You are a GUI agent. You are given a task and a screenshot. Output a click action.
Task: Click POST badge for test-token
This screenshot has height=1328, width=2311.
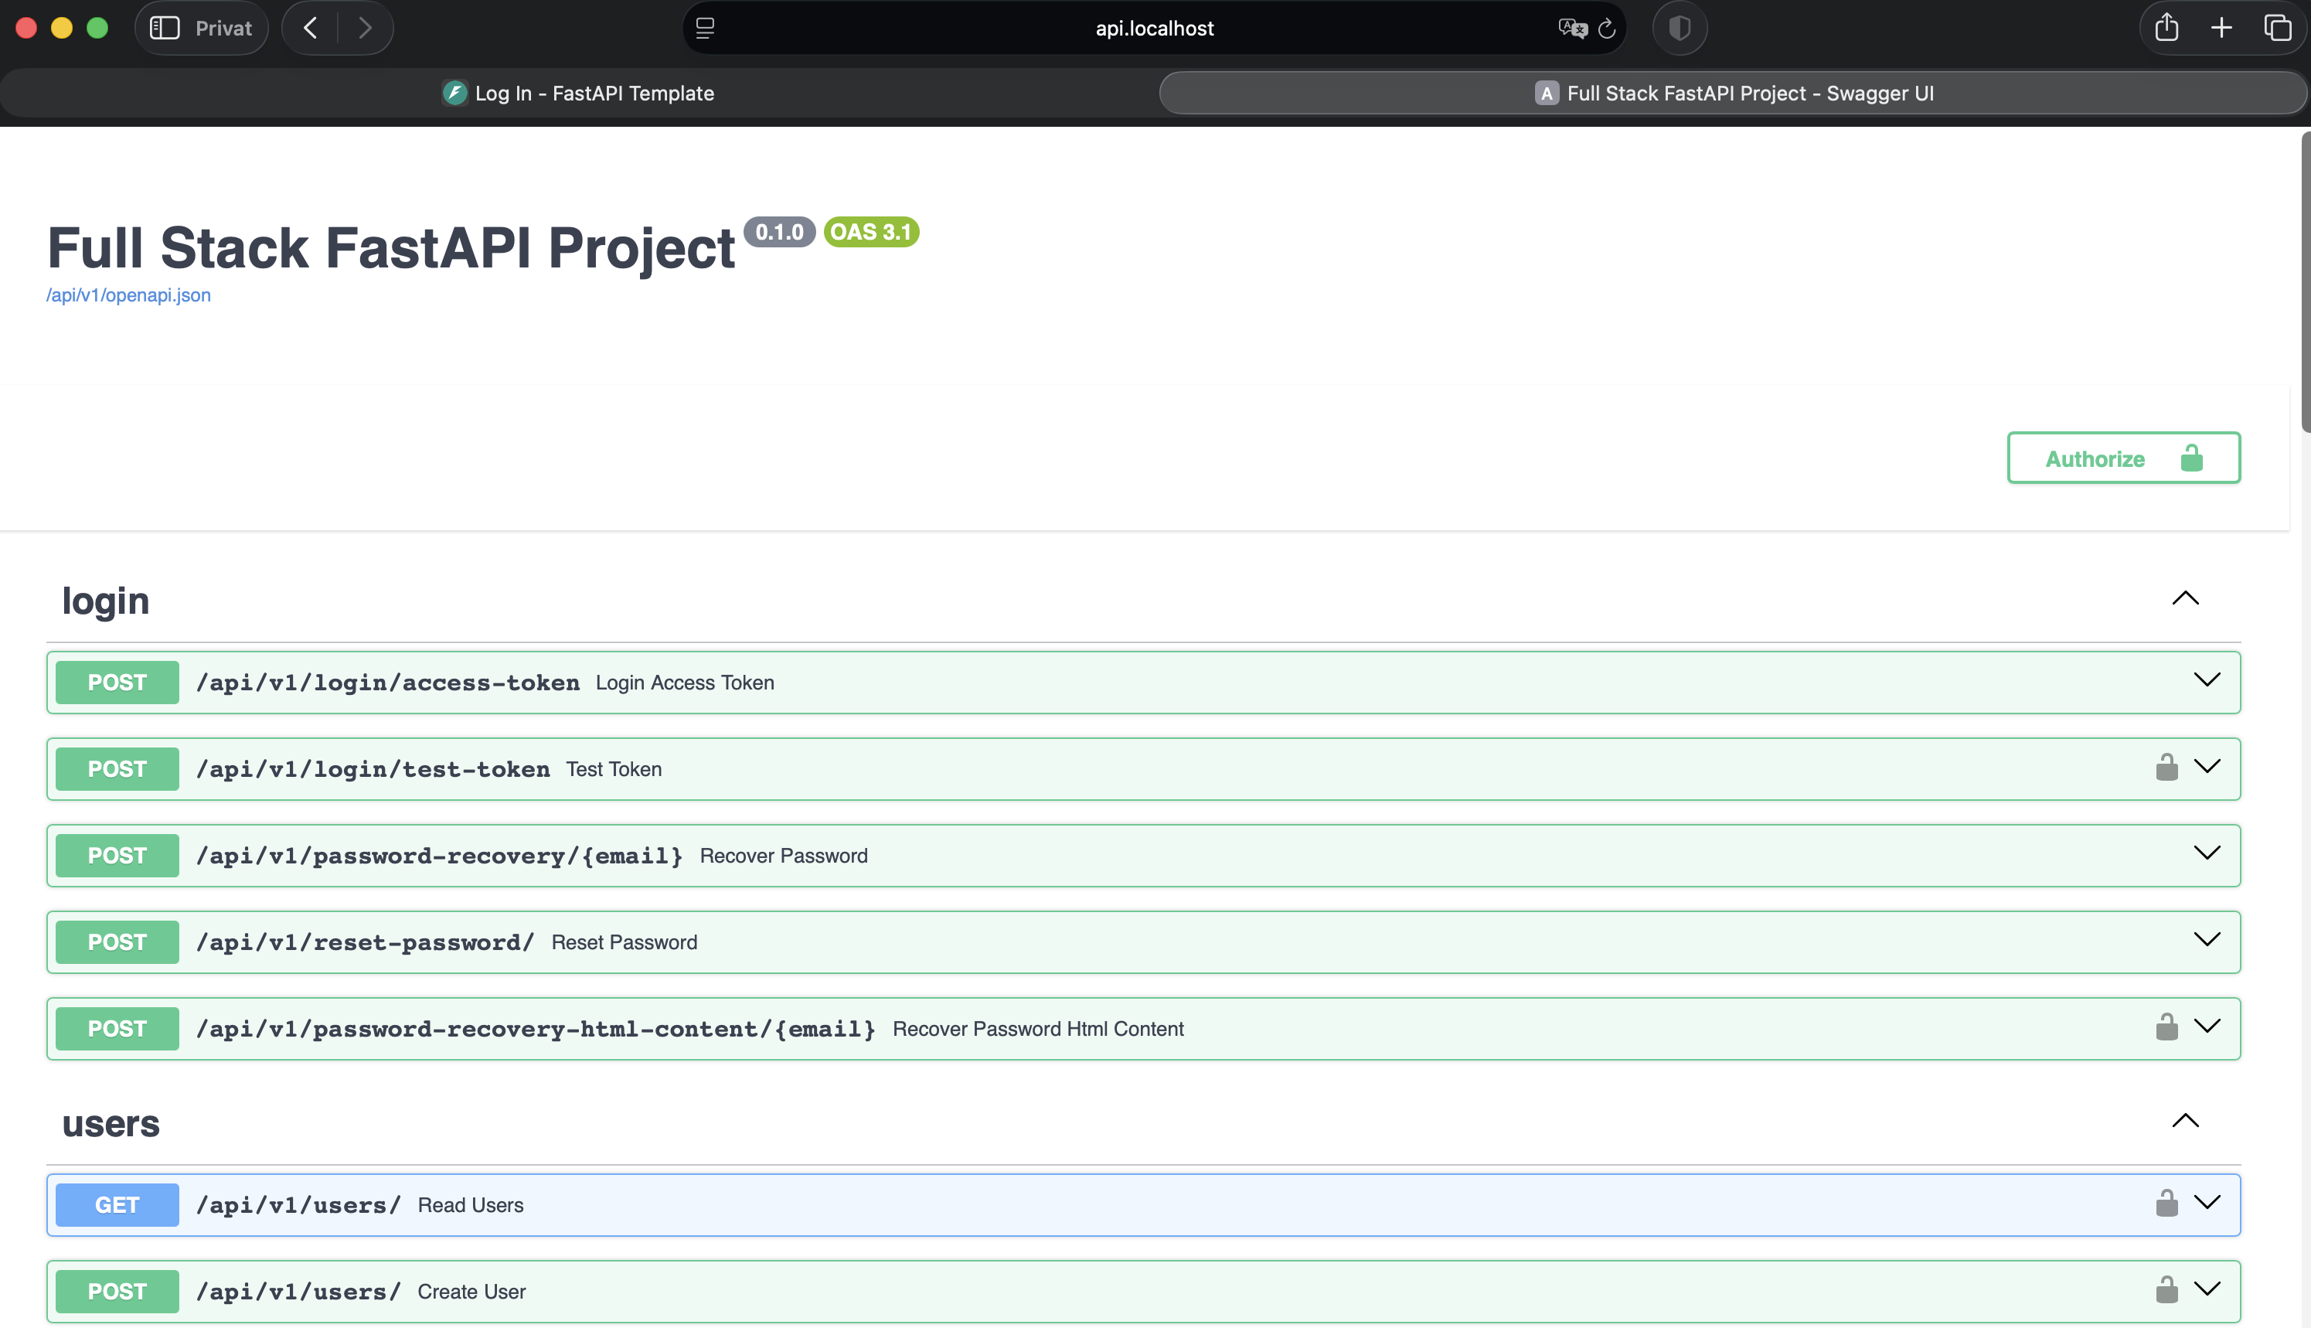117,769
